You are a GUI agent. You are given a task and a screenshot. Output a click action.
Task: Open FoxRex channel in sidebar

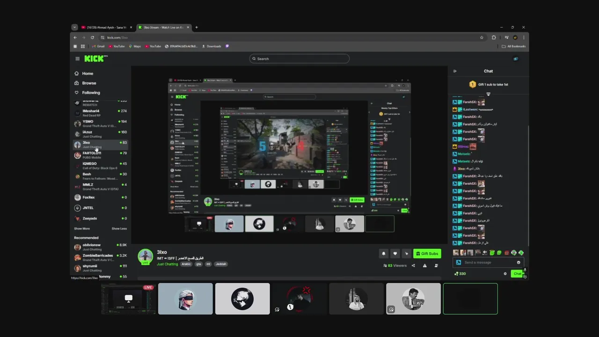click(x=100, y=197)
